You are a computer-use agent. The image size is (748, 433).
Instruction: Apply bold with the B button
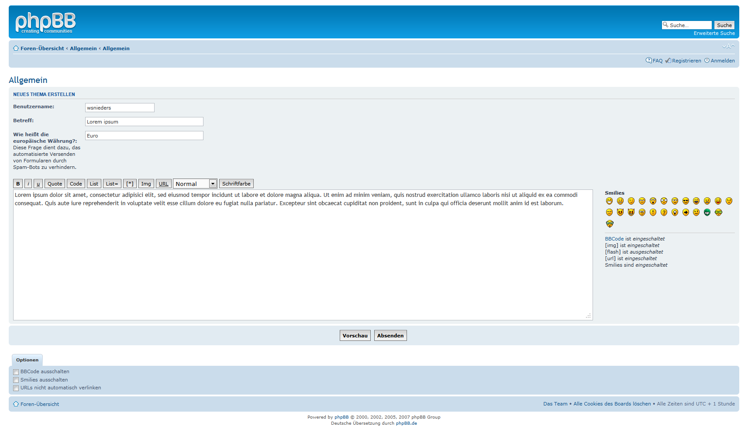tap(18, 184)
